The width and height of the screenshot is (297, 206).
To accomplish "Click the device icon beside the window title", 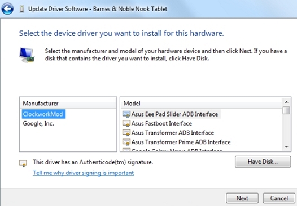I will (22, 9).
